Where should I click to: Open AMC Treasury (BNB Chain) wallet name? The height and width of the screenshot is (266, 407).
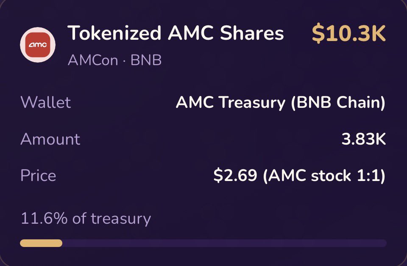pos(281,102)
